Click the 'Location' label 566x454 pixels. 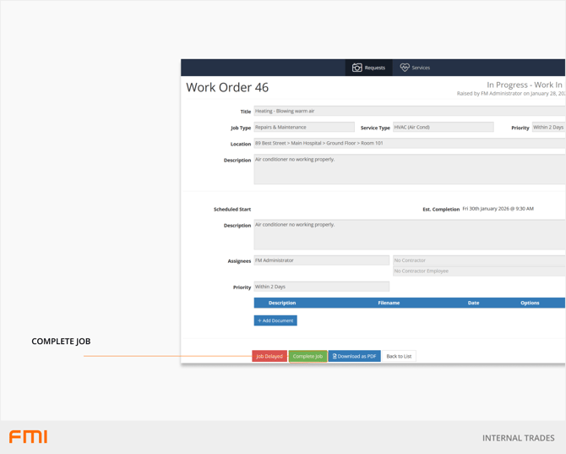point(241,144)
